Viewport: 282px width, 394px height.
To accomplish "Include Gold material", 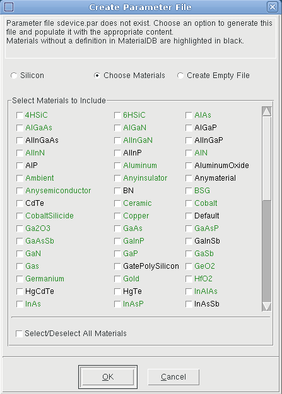I will (117, 279).
